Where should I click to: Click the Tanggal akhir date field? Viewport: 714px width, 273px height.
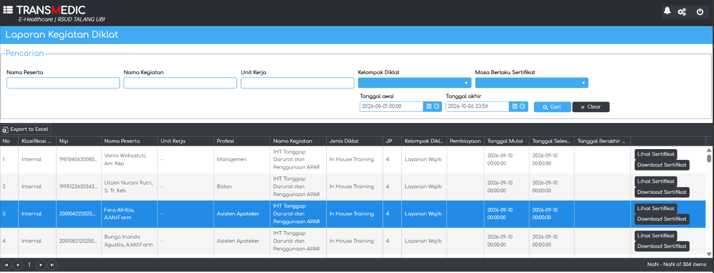click(x=477, y=107)
